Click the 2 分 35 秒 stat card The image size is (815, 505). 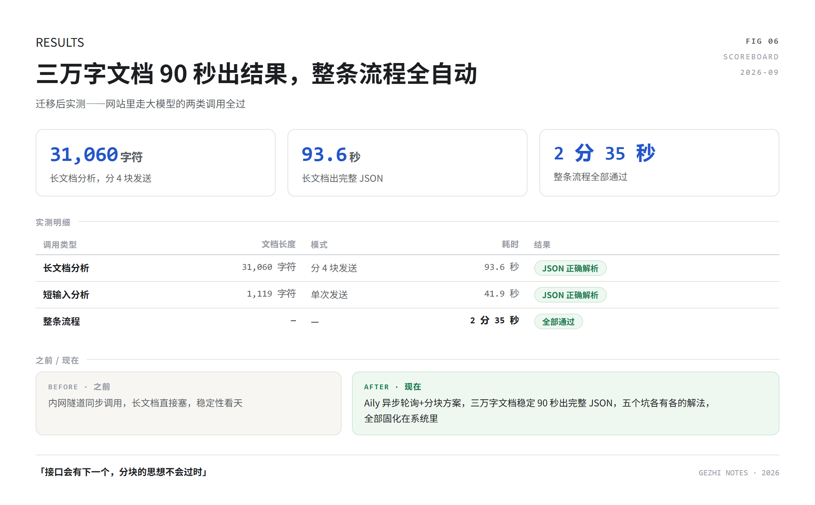pos(659,163)
